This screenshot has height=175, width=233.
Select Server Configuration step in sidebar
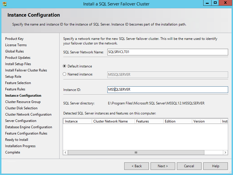(x=21, y=121)
